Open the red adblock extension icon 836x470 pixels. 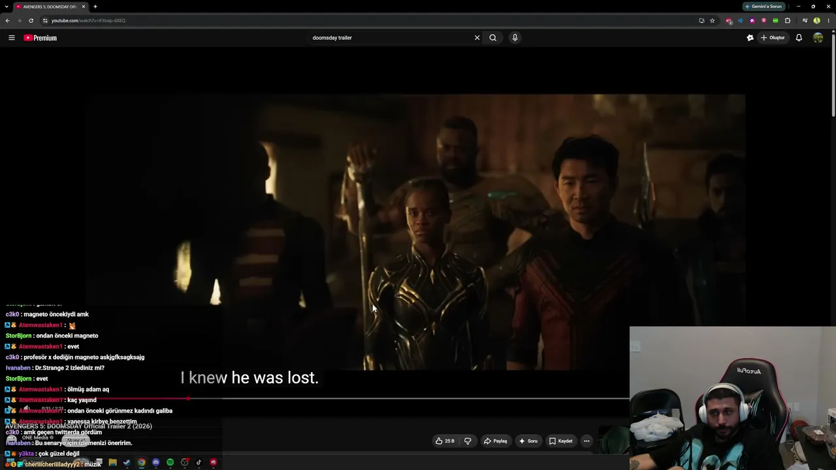pos(729,20)
